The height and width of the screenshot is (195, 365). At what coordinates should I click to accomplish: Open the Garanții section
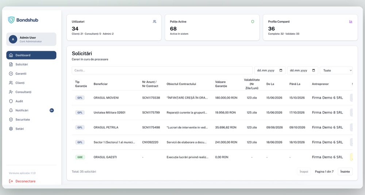tap(31, 74)
